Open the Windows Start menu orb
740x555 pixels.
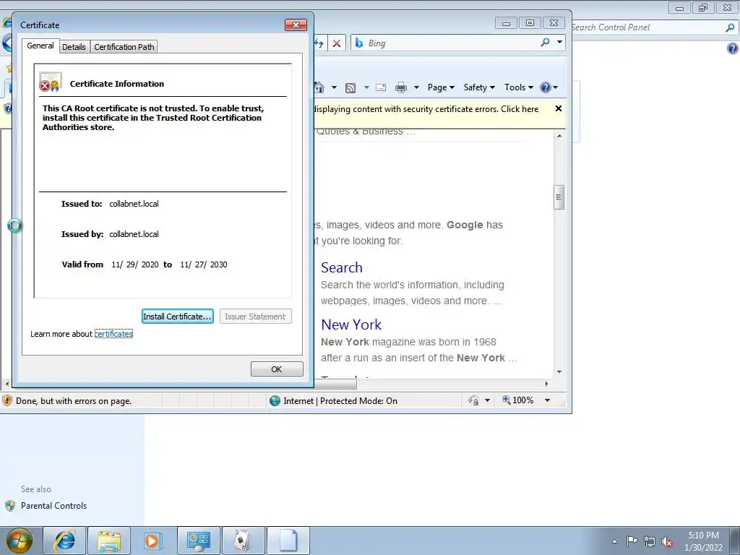(x=20, y=541)
